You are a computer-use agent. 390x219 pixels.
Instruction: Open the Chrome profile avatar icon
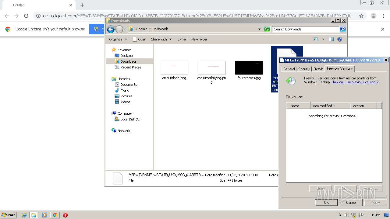coord(373,16)
